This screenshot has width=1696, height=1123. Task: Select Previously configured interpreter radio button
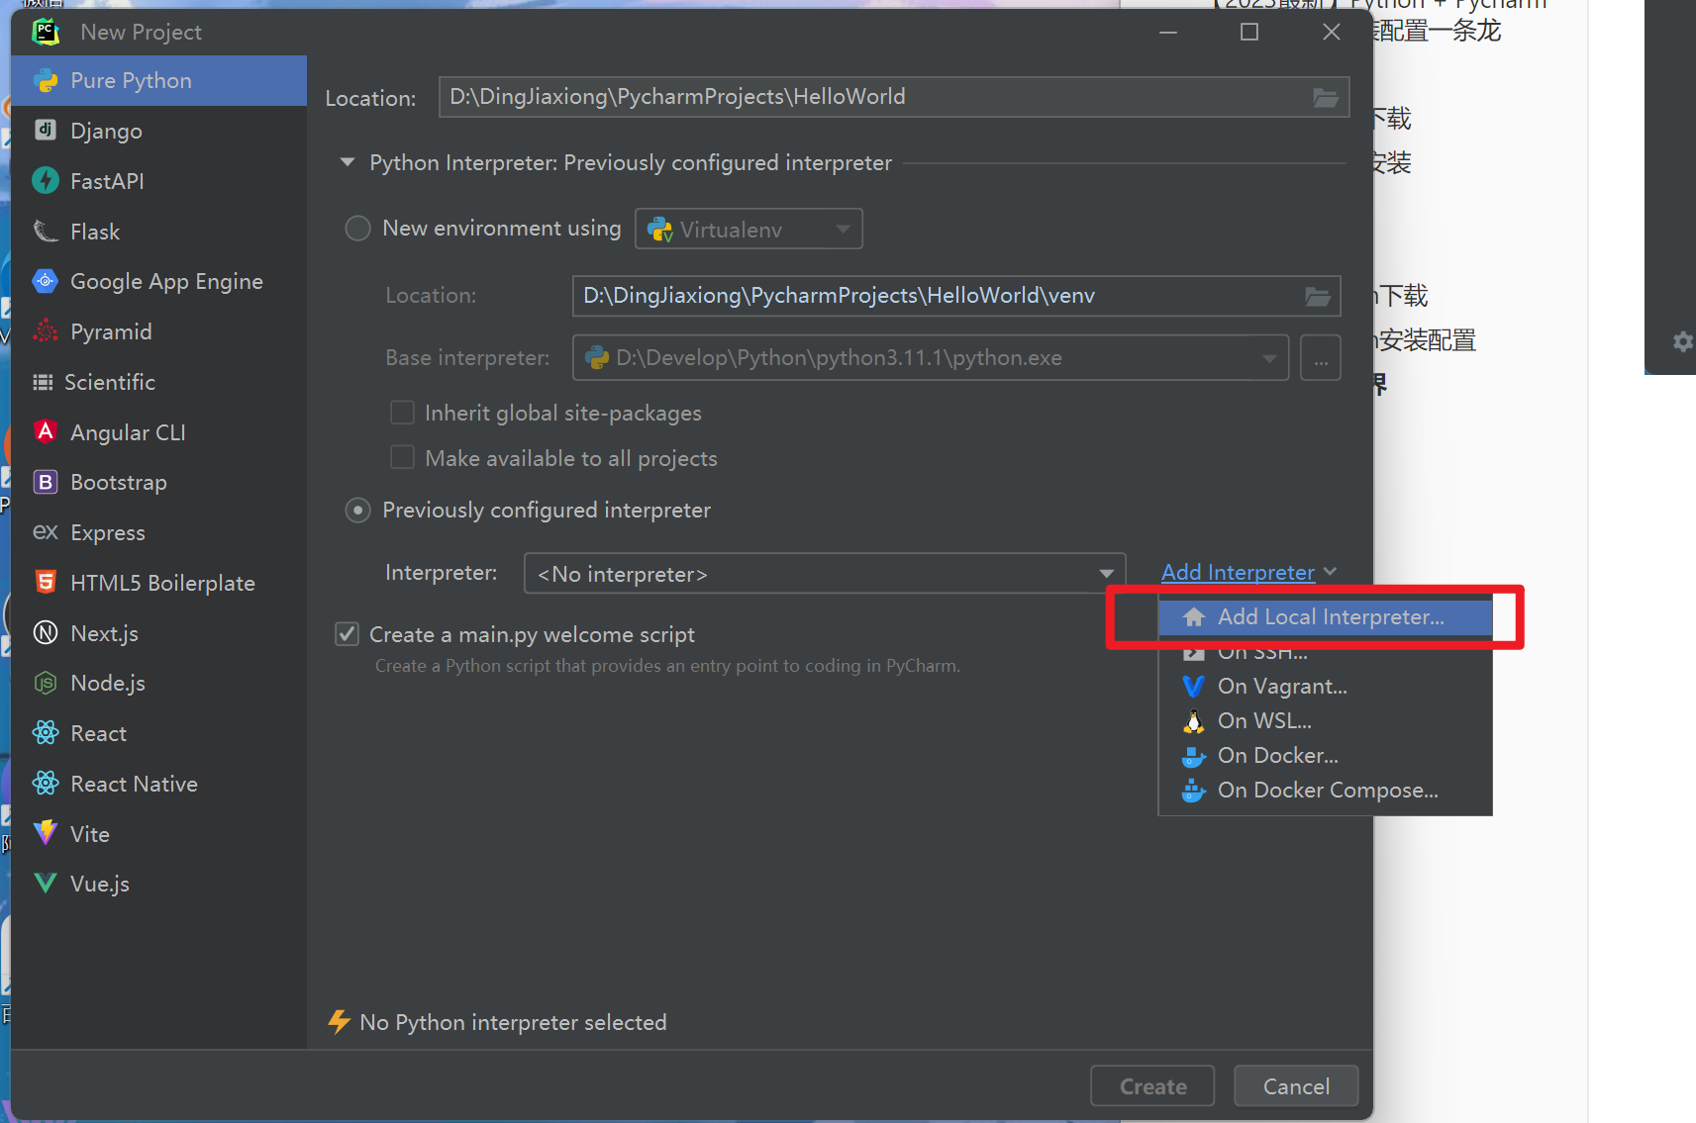[357, 510]
